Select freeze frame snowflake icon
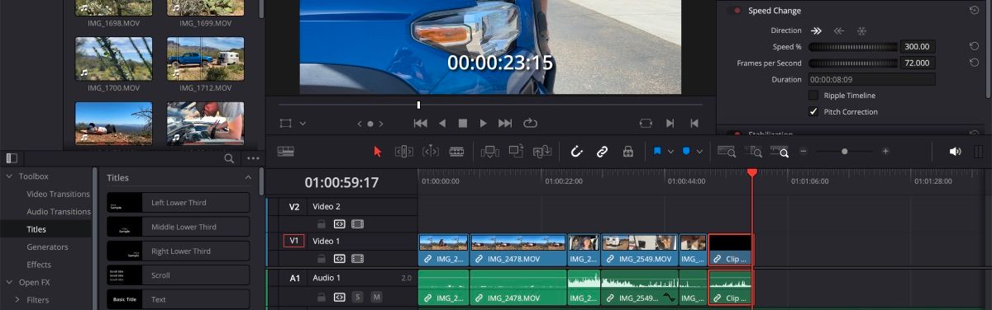This screenshot has height=310, width=992. [861, 31]
